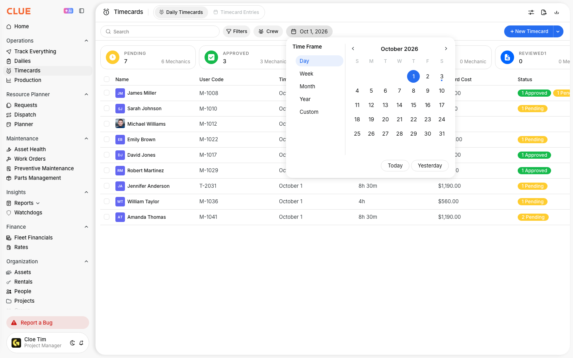Check the Jennifer Anderson row checkbox
The image size is (573, 358).
coord(107,186)
